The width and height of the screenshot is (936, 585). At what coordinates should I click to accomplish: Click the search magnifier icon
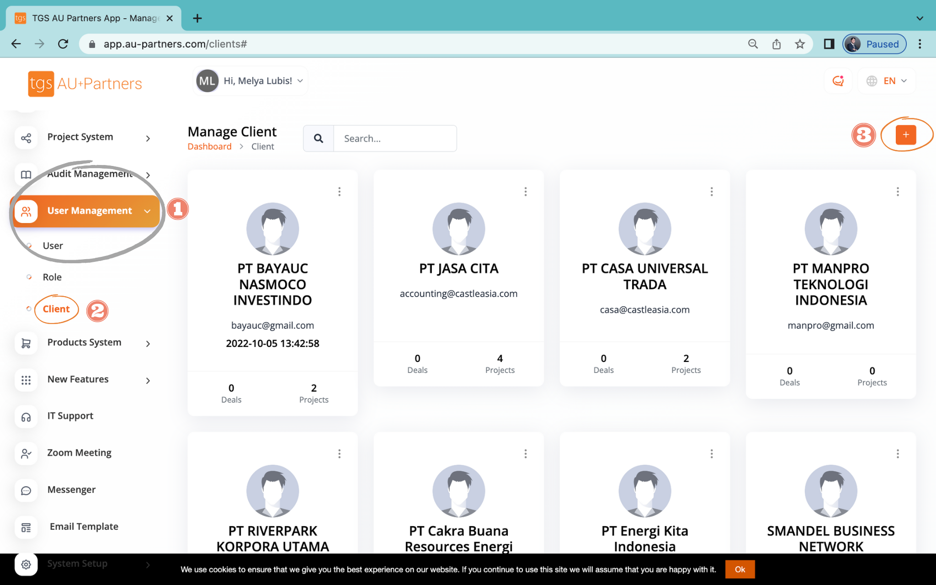(x=319, y=138)
